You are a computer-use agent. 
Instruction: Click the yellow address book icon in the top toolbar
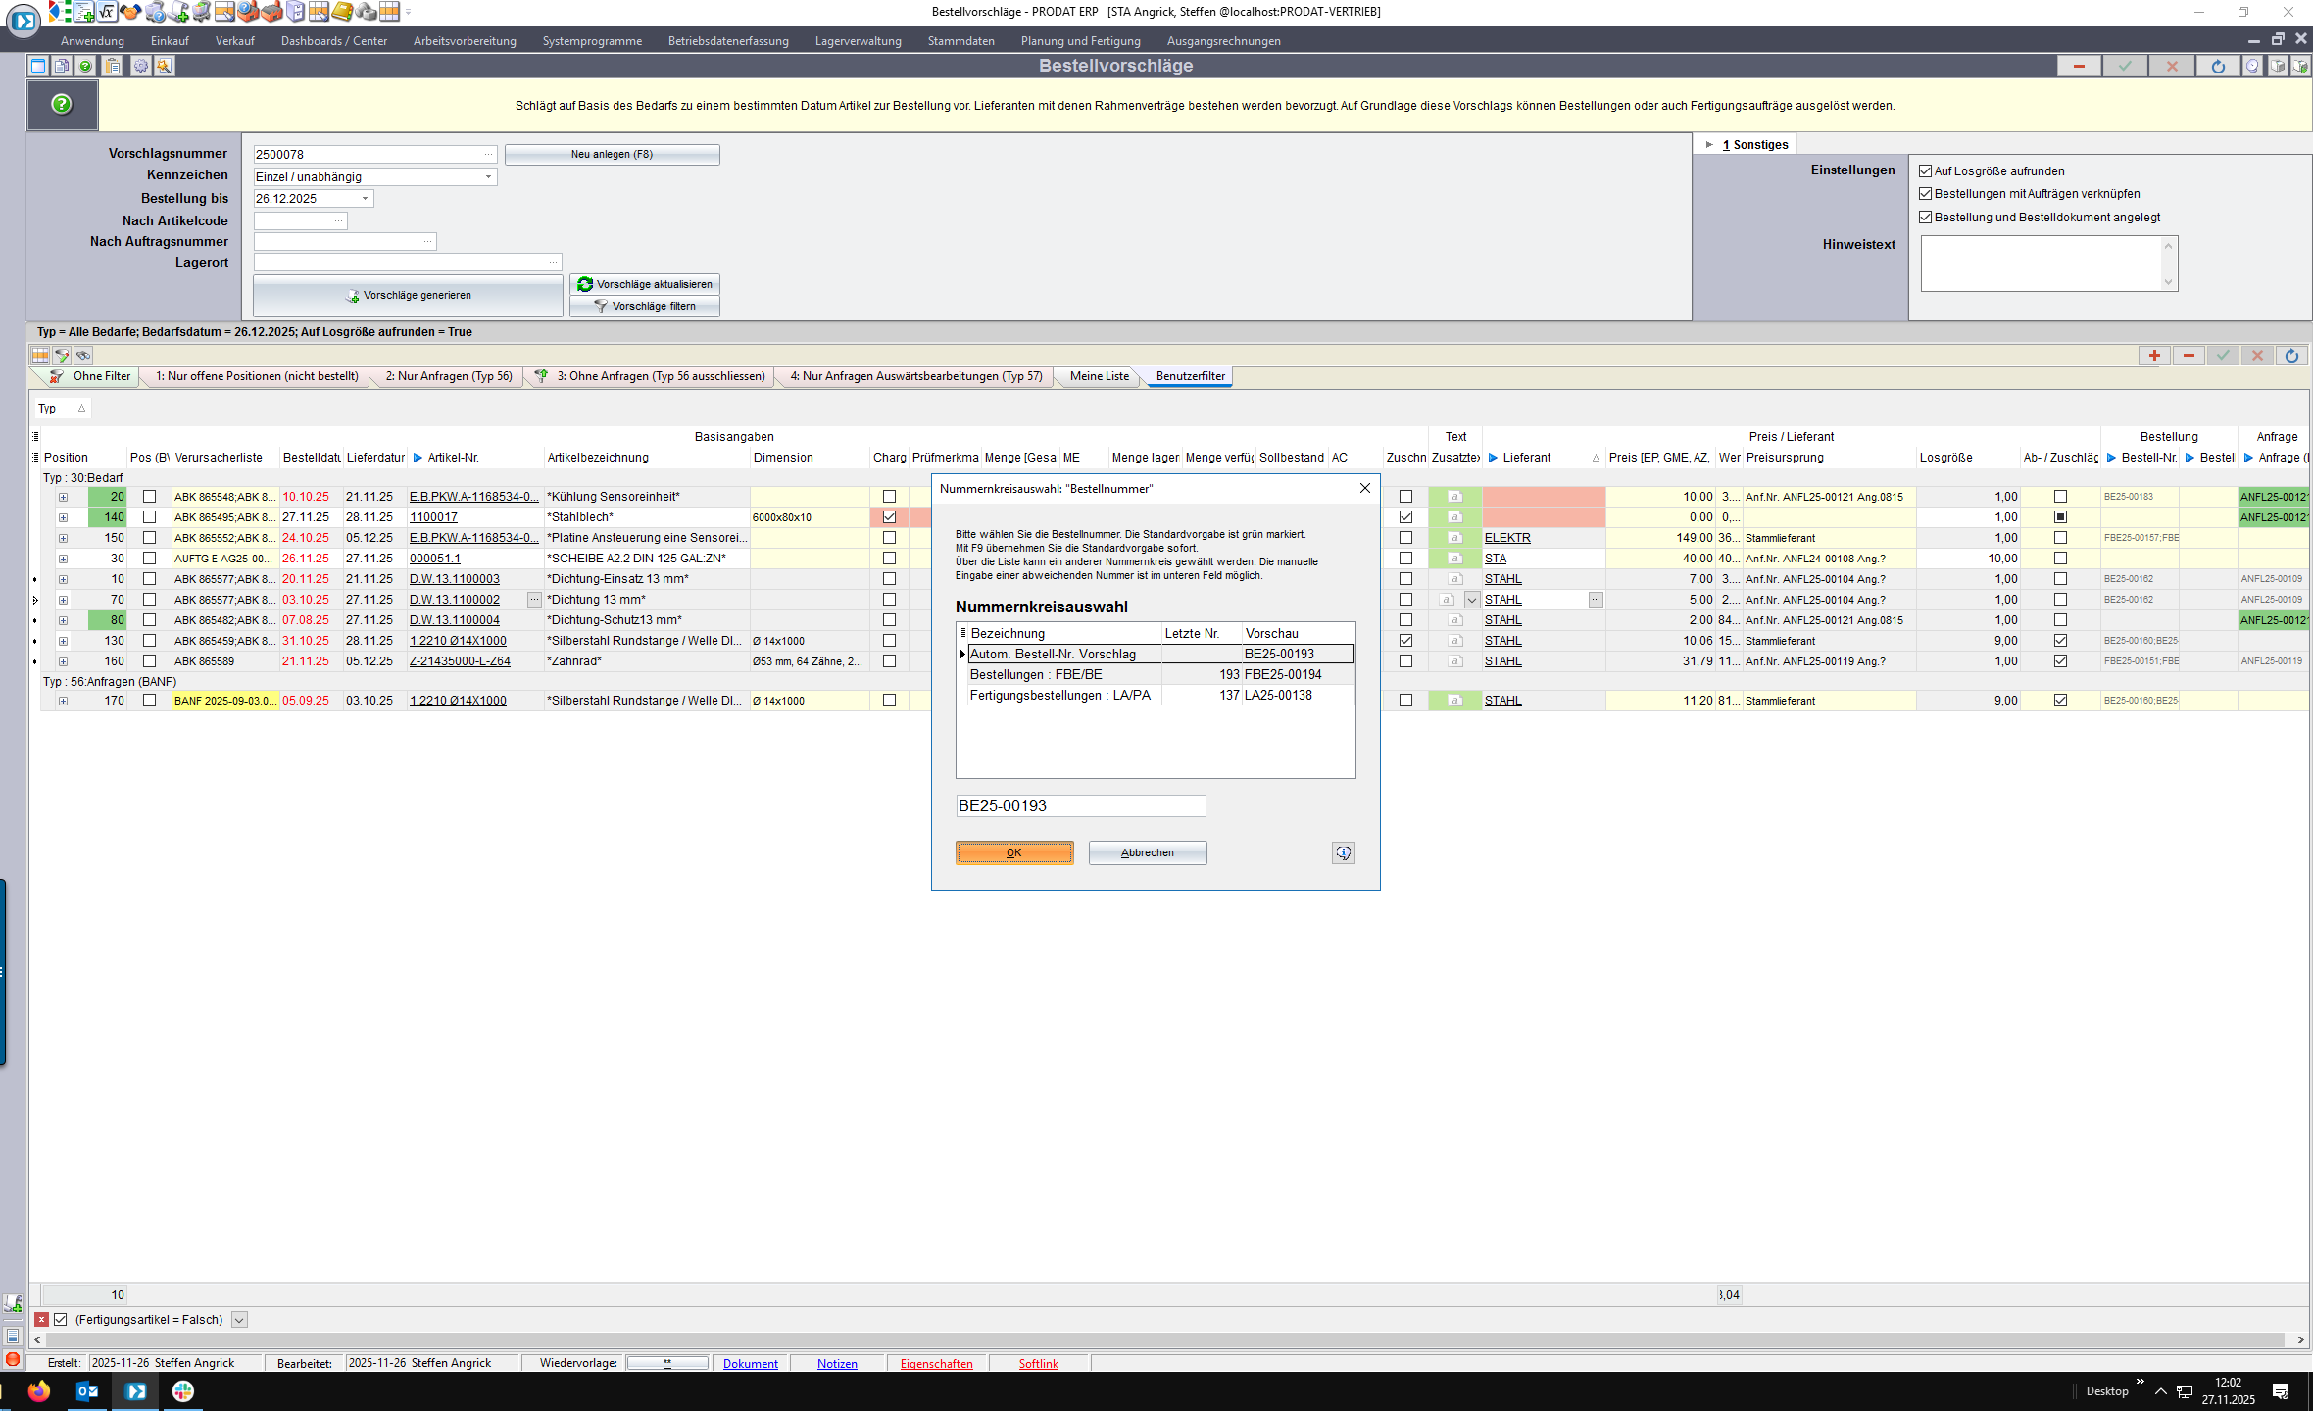pyautogui.click(x=342, y=12)
